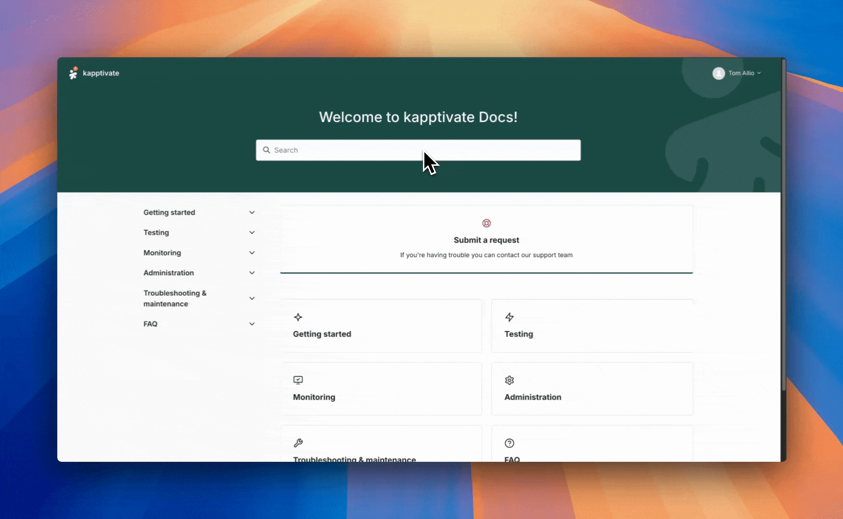Open the Tom Allio user menu dropdown
This screenshot has width=843, height=519.
point(737,73)
